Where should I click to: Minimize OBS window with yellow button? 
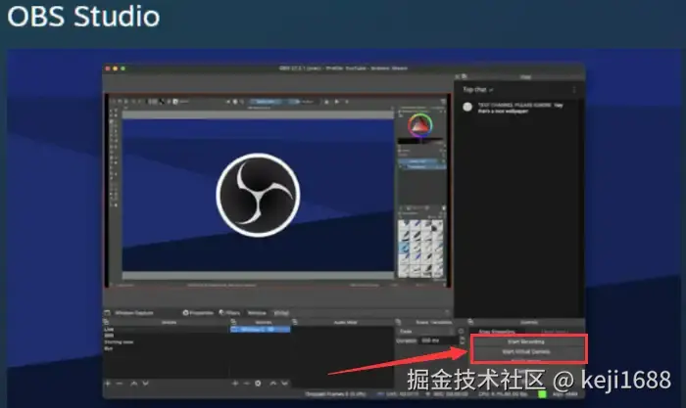116,68
